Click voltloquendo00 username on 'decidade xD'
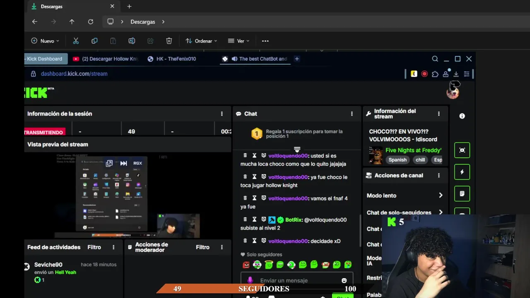This screenshot has height=298, width=530. click(x=288, y=241)
